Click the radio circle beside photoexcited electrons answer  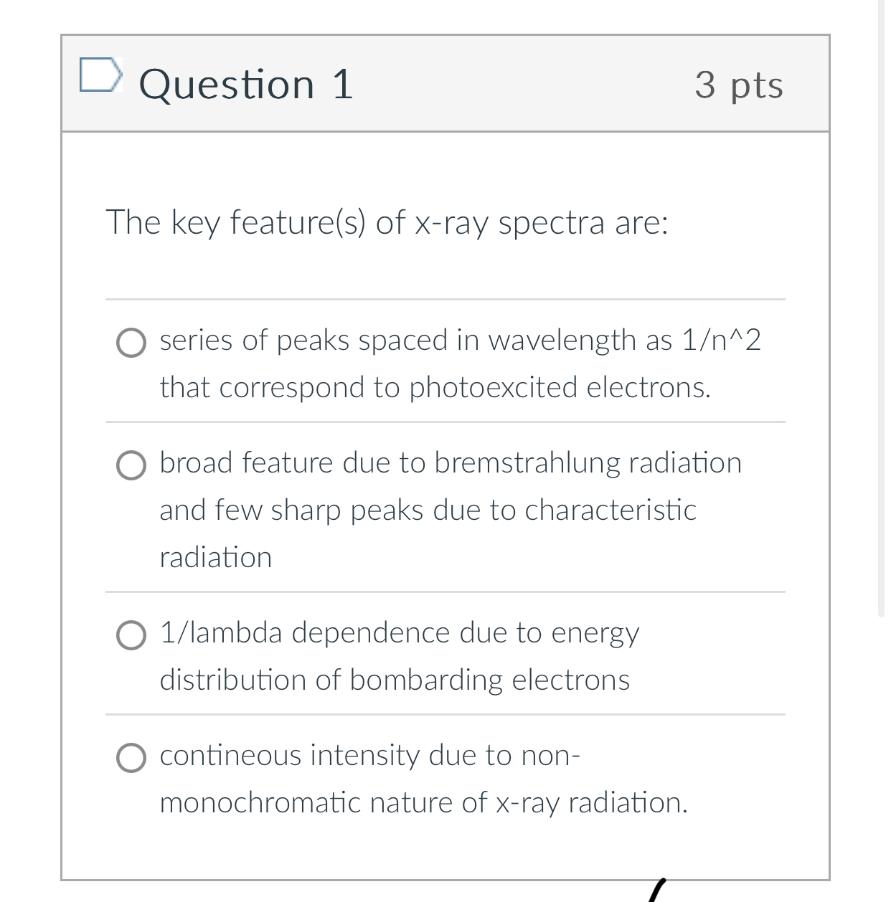click(x=130, y=343)
